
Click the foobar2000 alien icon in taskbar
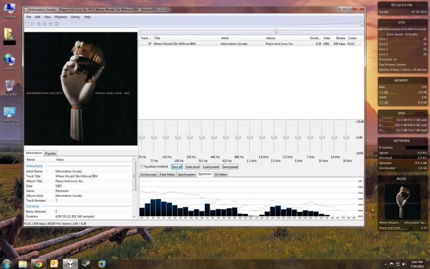coord(70,264)
